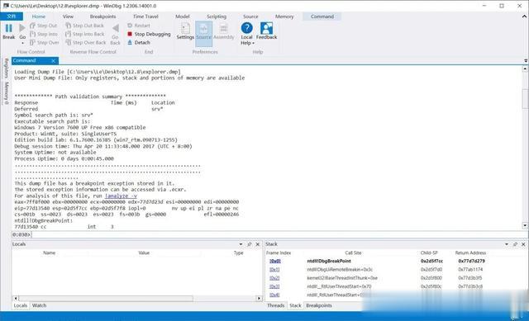Click Step Over Back button

[86, 42]
